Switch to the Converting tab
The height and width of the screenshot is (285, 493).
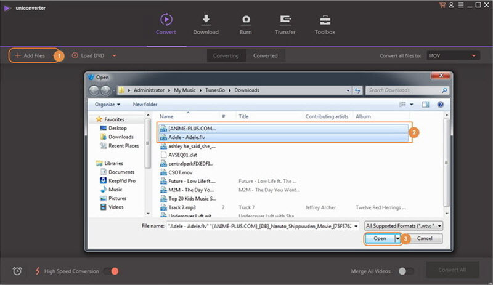tap(226, 55)
